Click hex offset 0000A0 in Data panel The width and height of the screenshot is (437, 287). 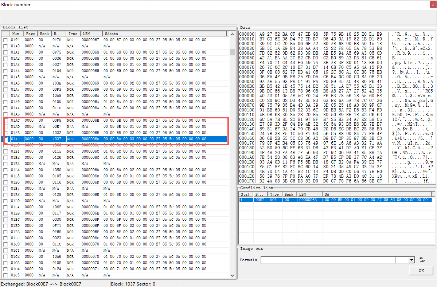247,82
